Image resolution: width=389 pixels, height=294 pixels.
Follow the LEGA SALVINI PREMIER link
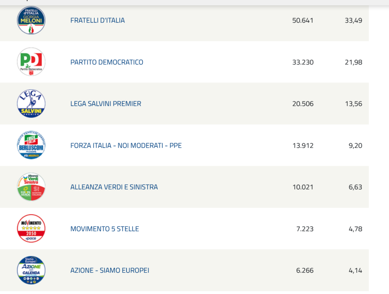(x=106, y=103)
